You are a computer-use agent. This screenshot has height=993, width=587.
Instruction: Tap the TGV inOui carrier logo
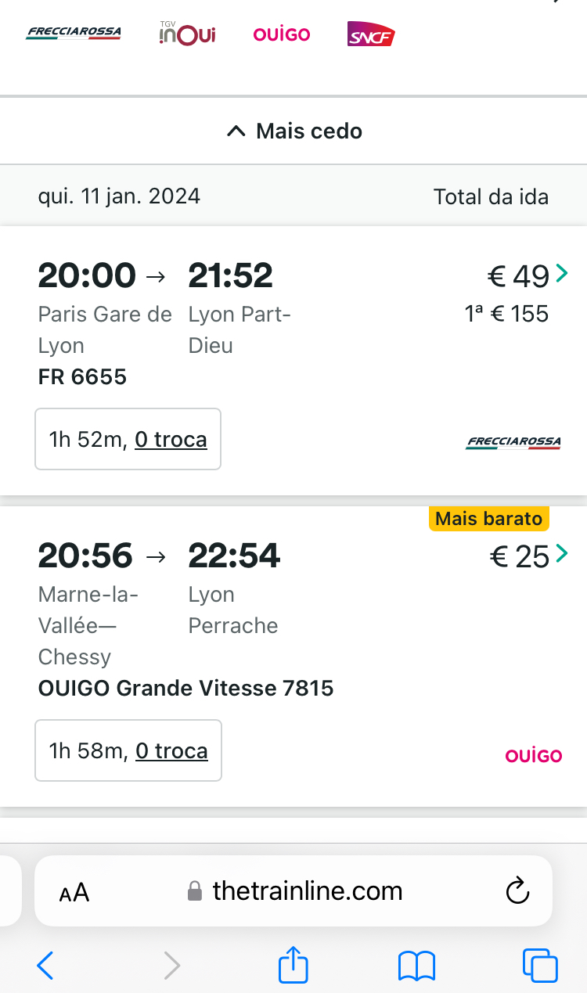[x=187, y=34]
